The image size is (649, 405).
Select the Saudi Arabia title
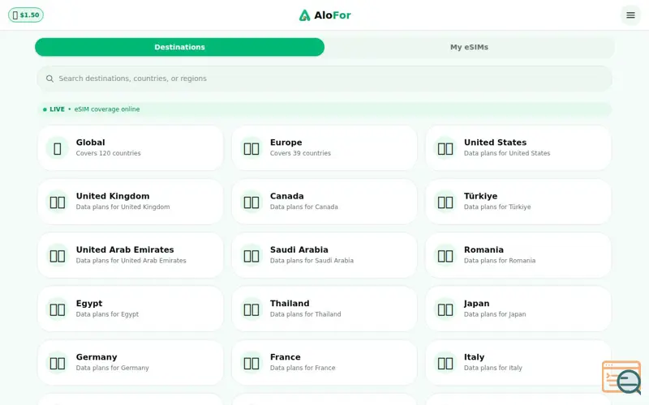coord(299,249)
